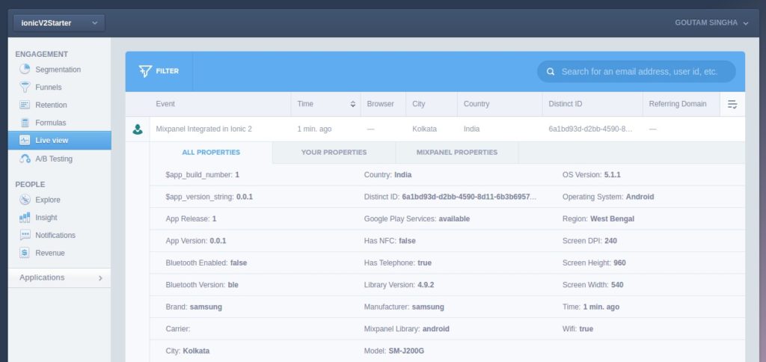Click the Formulas calculator icon
This screenshot has height=362, width=766.
[x=25, y=123]
